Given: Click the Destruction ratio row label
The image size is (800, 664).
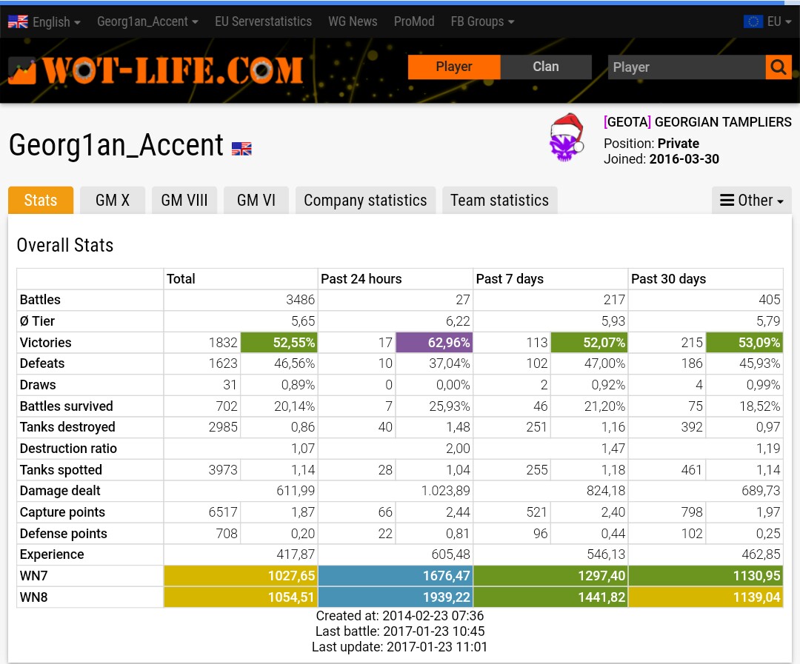Looking at the screenshot, I should 68,449.
